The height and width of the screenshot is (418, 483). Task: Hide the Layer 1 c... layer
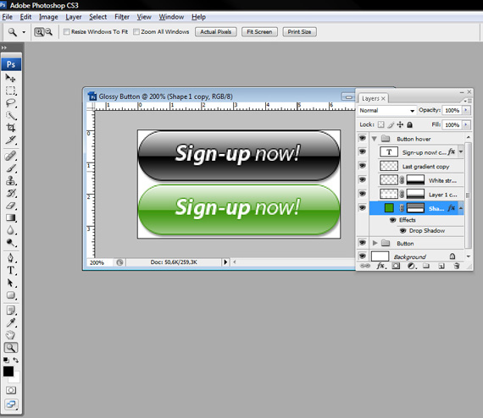[x=363, y=194]
